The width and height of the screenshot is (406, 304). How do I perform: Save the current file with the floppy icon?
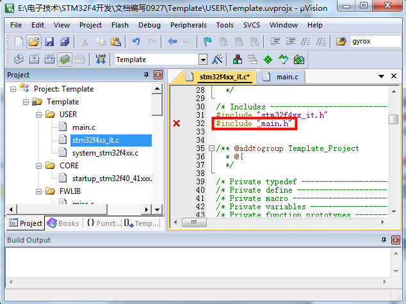coord(49,42)
